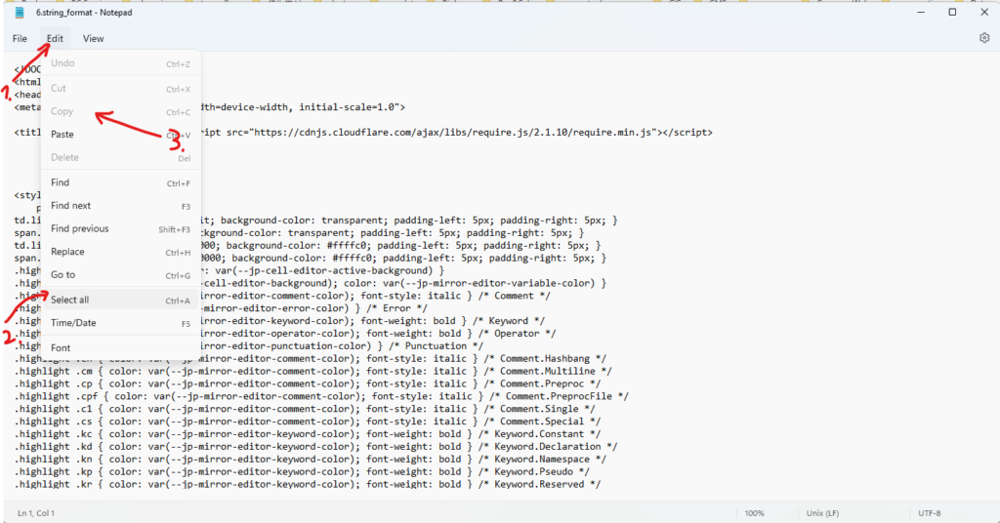The width and height of the screenshot is (1000, 523).
Task: Click the line with Keyword.Constant
Action: 308,434
